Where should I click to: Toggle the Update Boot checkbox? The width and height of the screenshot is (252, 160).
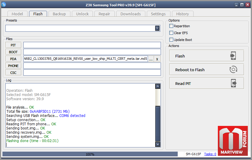click(171, 40)
